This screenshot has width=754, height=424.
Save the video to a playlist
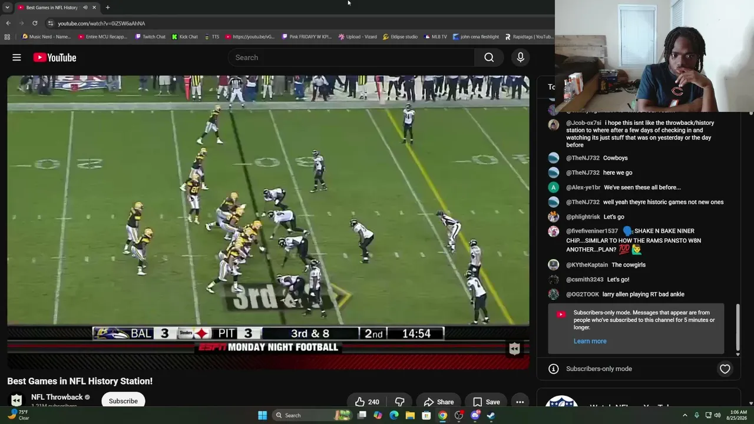tap(487, 402)
